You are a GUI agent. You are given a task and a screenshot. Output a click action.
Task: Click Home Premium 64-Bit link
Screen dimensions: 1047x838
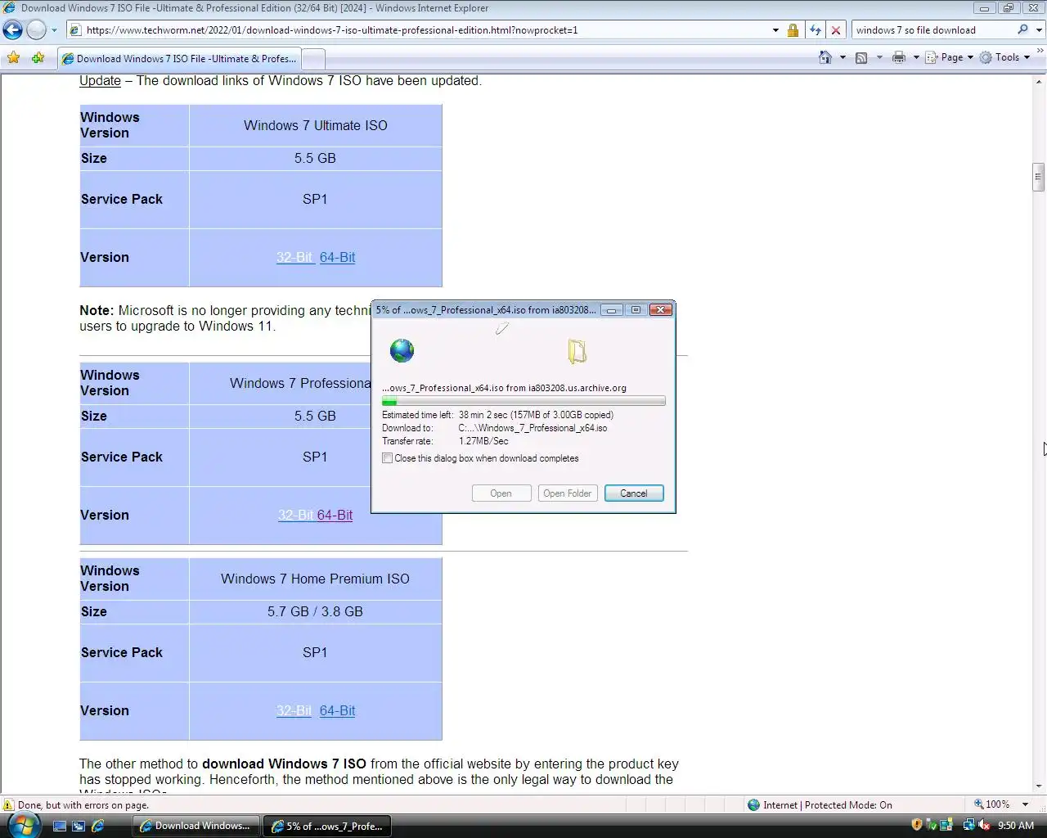[x=337, y=710]
